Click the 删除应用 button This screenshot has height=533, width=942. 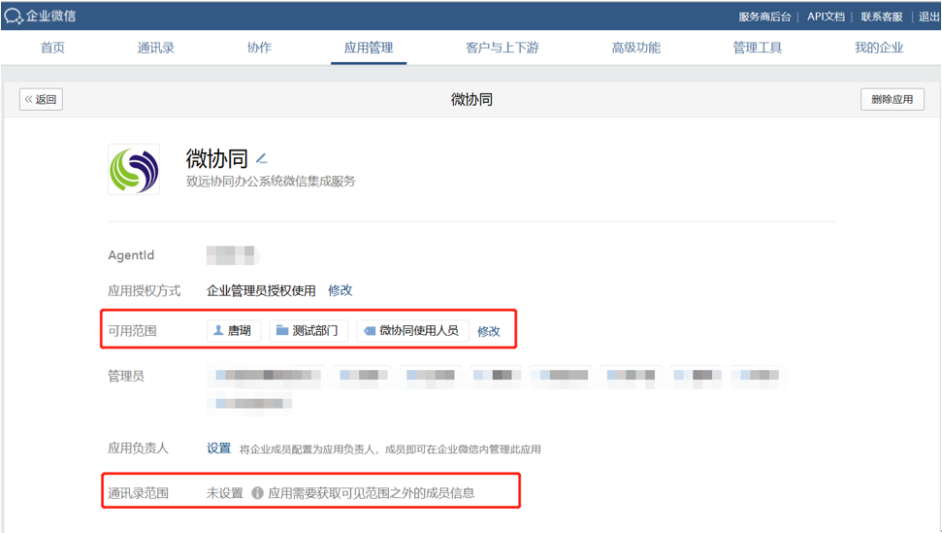click(893, 99)
